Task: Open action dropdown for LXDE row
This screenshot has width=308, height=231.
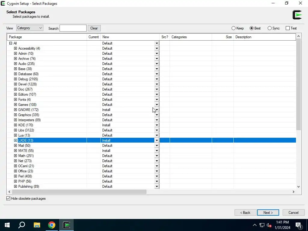Action: click(x=157, y=140)
